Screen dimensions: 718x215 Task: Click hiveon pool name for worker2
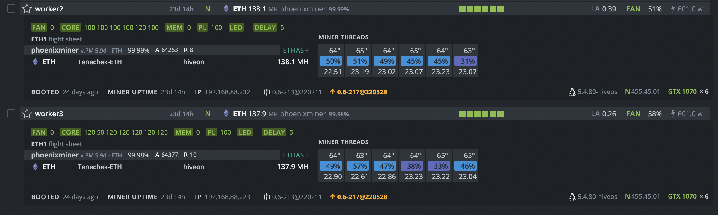click(x=194, y=62)
